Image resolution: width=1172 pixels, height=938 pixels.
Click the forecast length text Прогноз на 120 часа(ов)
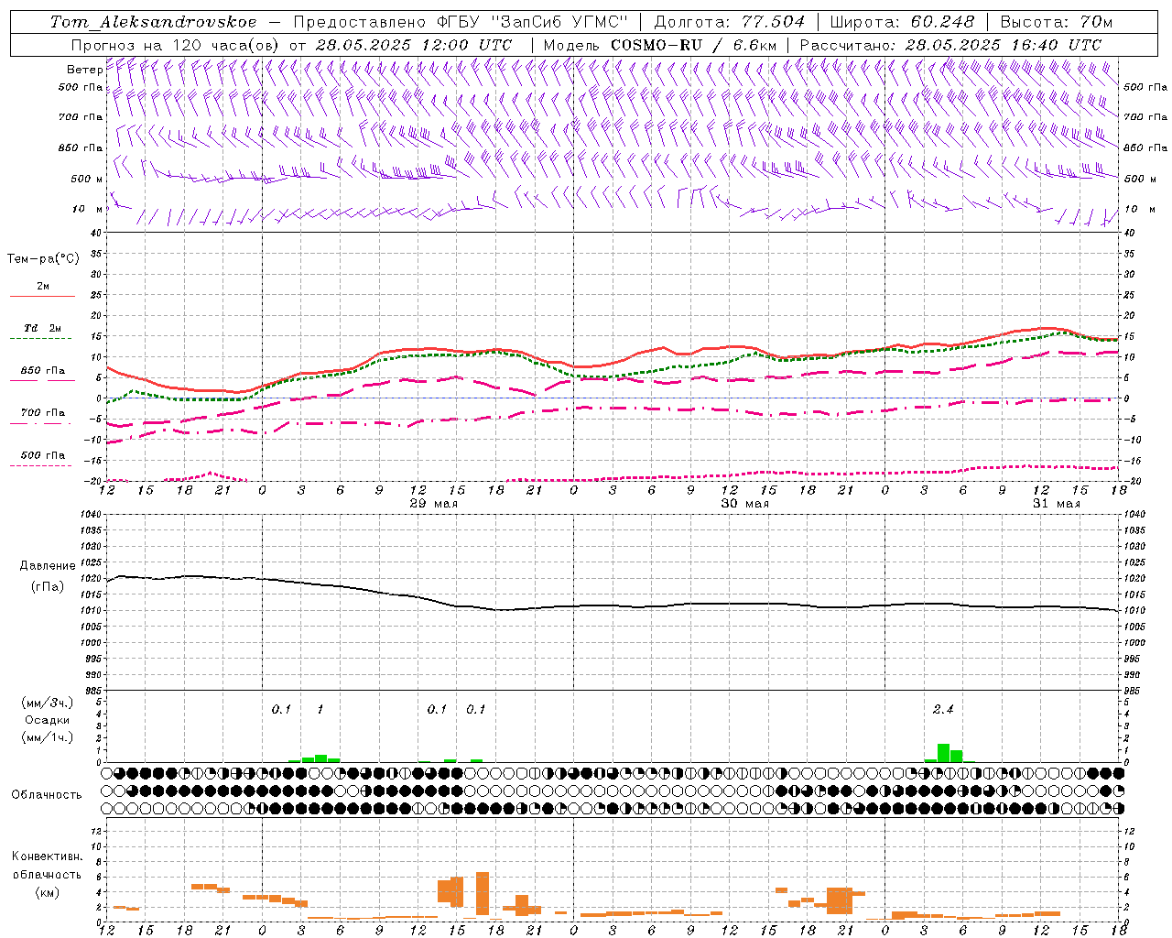[x=176, y=44]
